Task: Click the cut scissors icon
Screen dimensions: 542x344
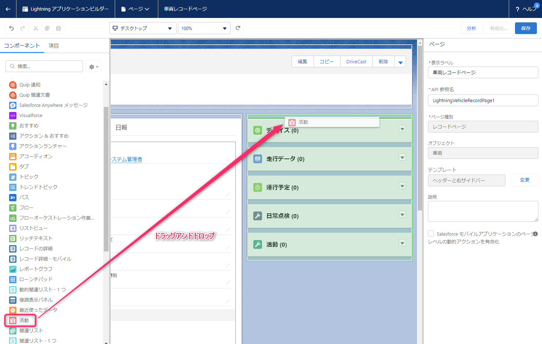Action: 36,28
